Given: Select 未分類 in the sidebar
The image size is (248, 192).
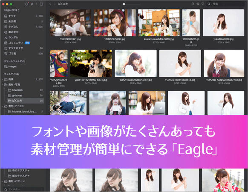Looking at the screenshot, I should [x=23, y=21].
